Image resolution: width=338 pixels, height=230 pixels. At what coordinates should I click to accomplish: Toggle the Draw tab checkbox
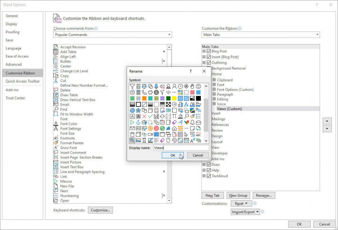coord(209,165)
